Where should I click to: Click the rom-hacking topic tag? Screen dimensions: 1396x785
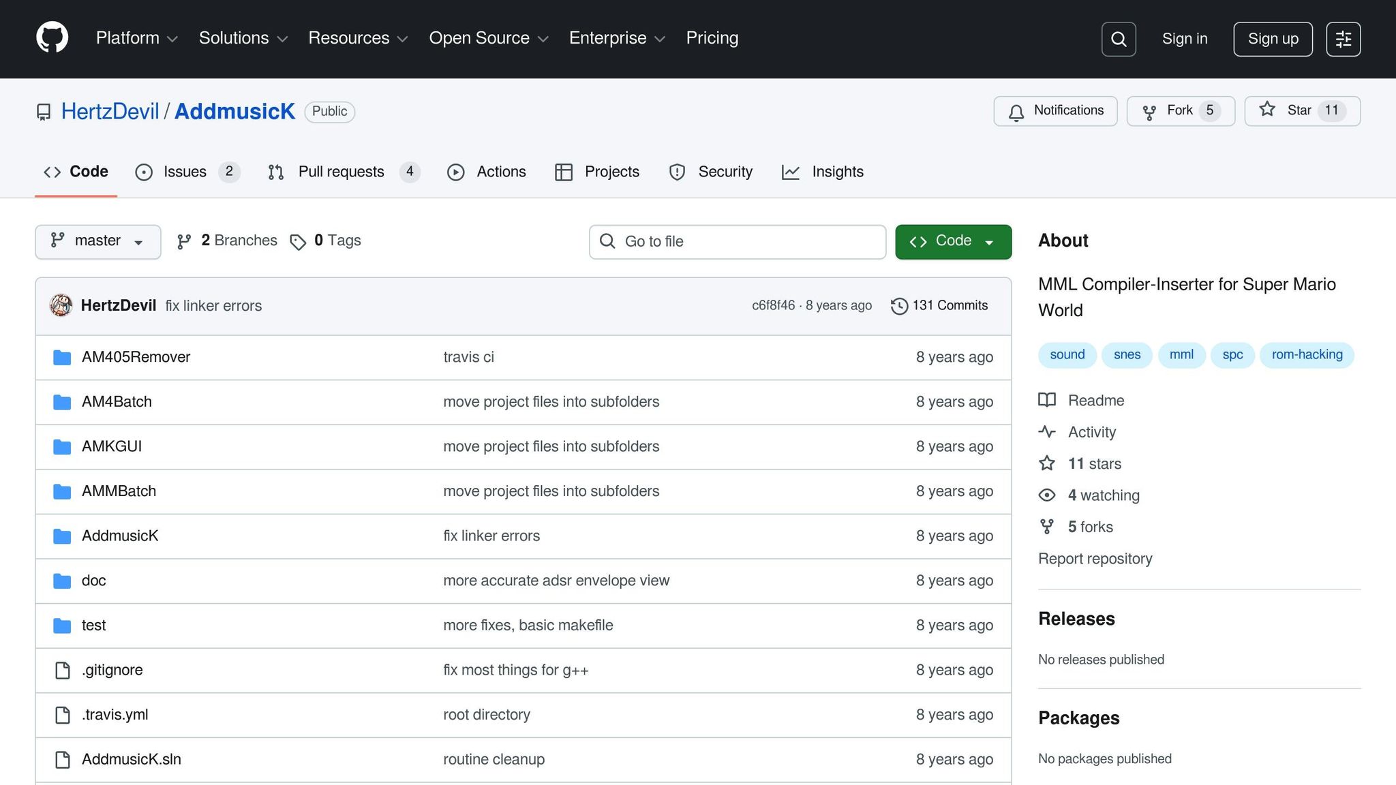[1307, 355]
